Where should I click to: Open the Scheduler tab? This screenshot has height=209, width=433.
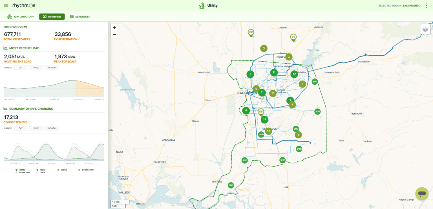[80, 17]
